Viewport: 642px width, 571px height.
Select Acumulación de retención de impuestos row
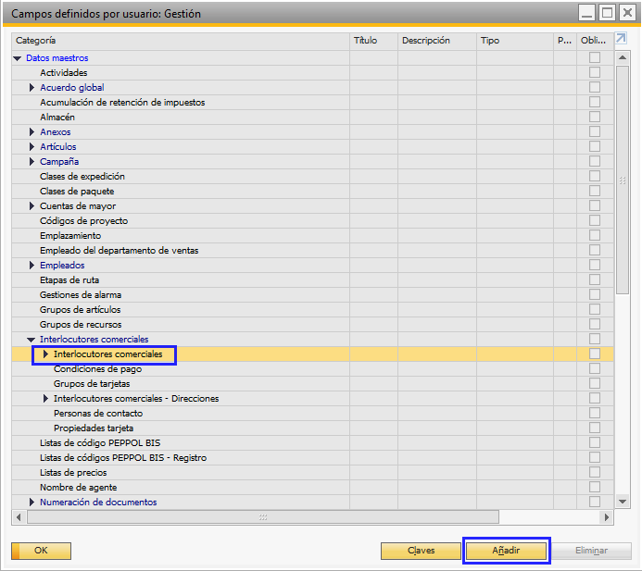click(x=312, y=102)
